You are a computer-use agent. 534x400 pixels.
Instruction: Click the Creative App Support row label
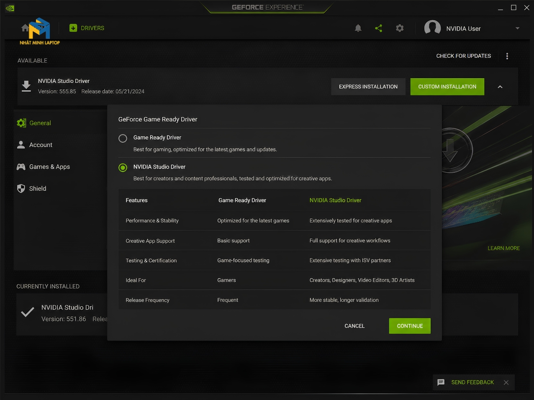[x=150, y=241]
